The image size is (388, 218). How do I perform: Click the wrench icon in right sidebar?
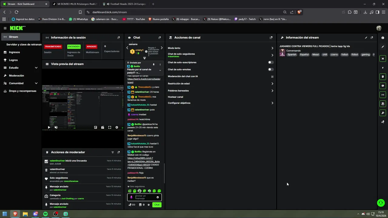(x=383, y=113)
